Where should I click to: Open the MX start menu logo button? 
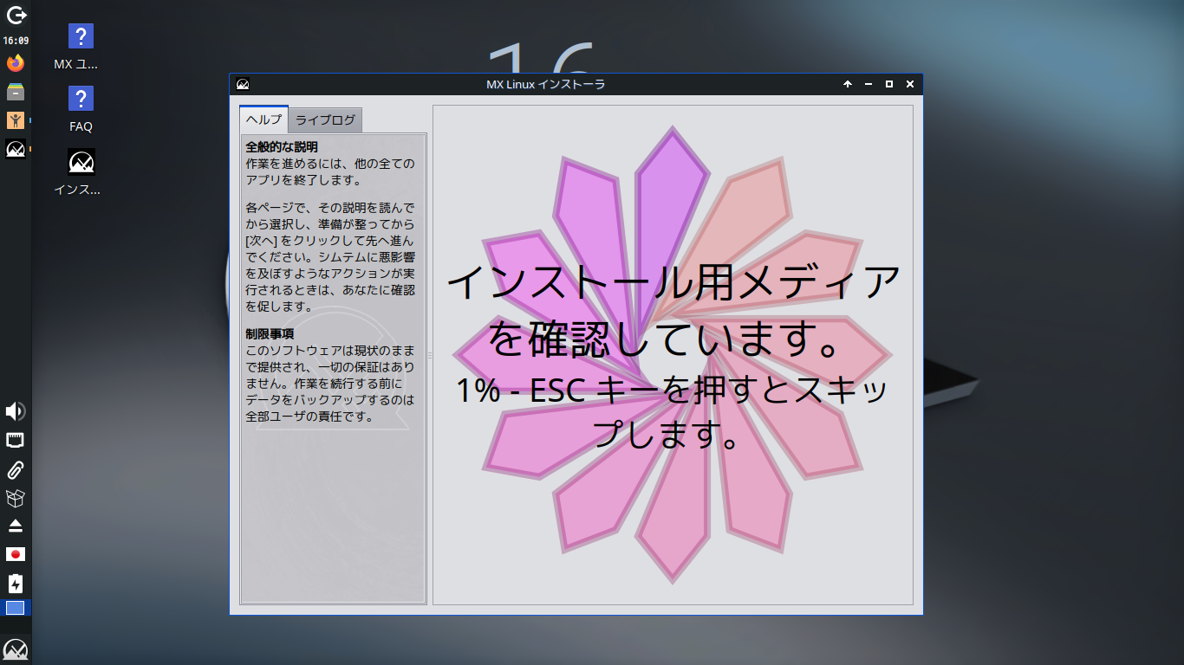coord(16,649)
